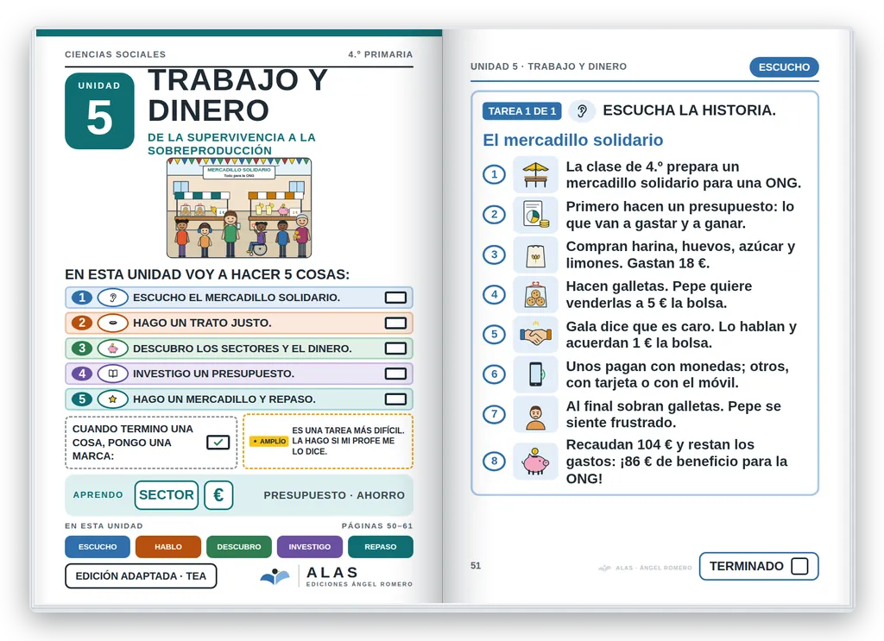884x641 pixels.
Task: Click the TRABAJO Y DINERO title
Action: pos(237,95)
